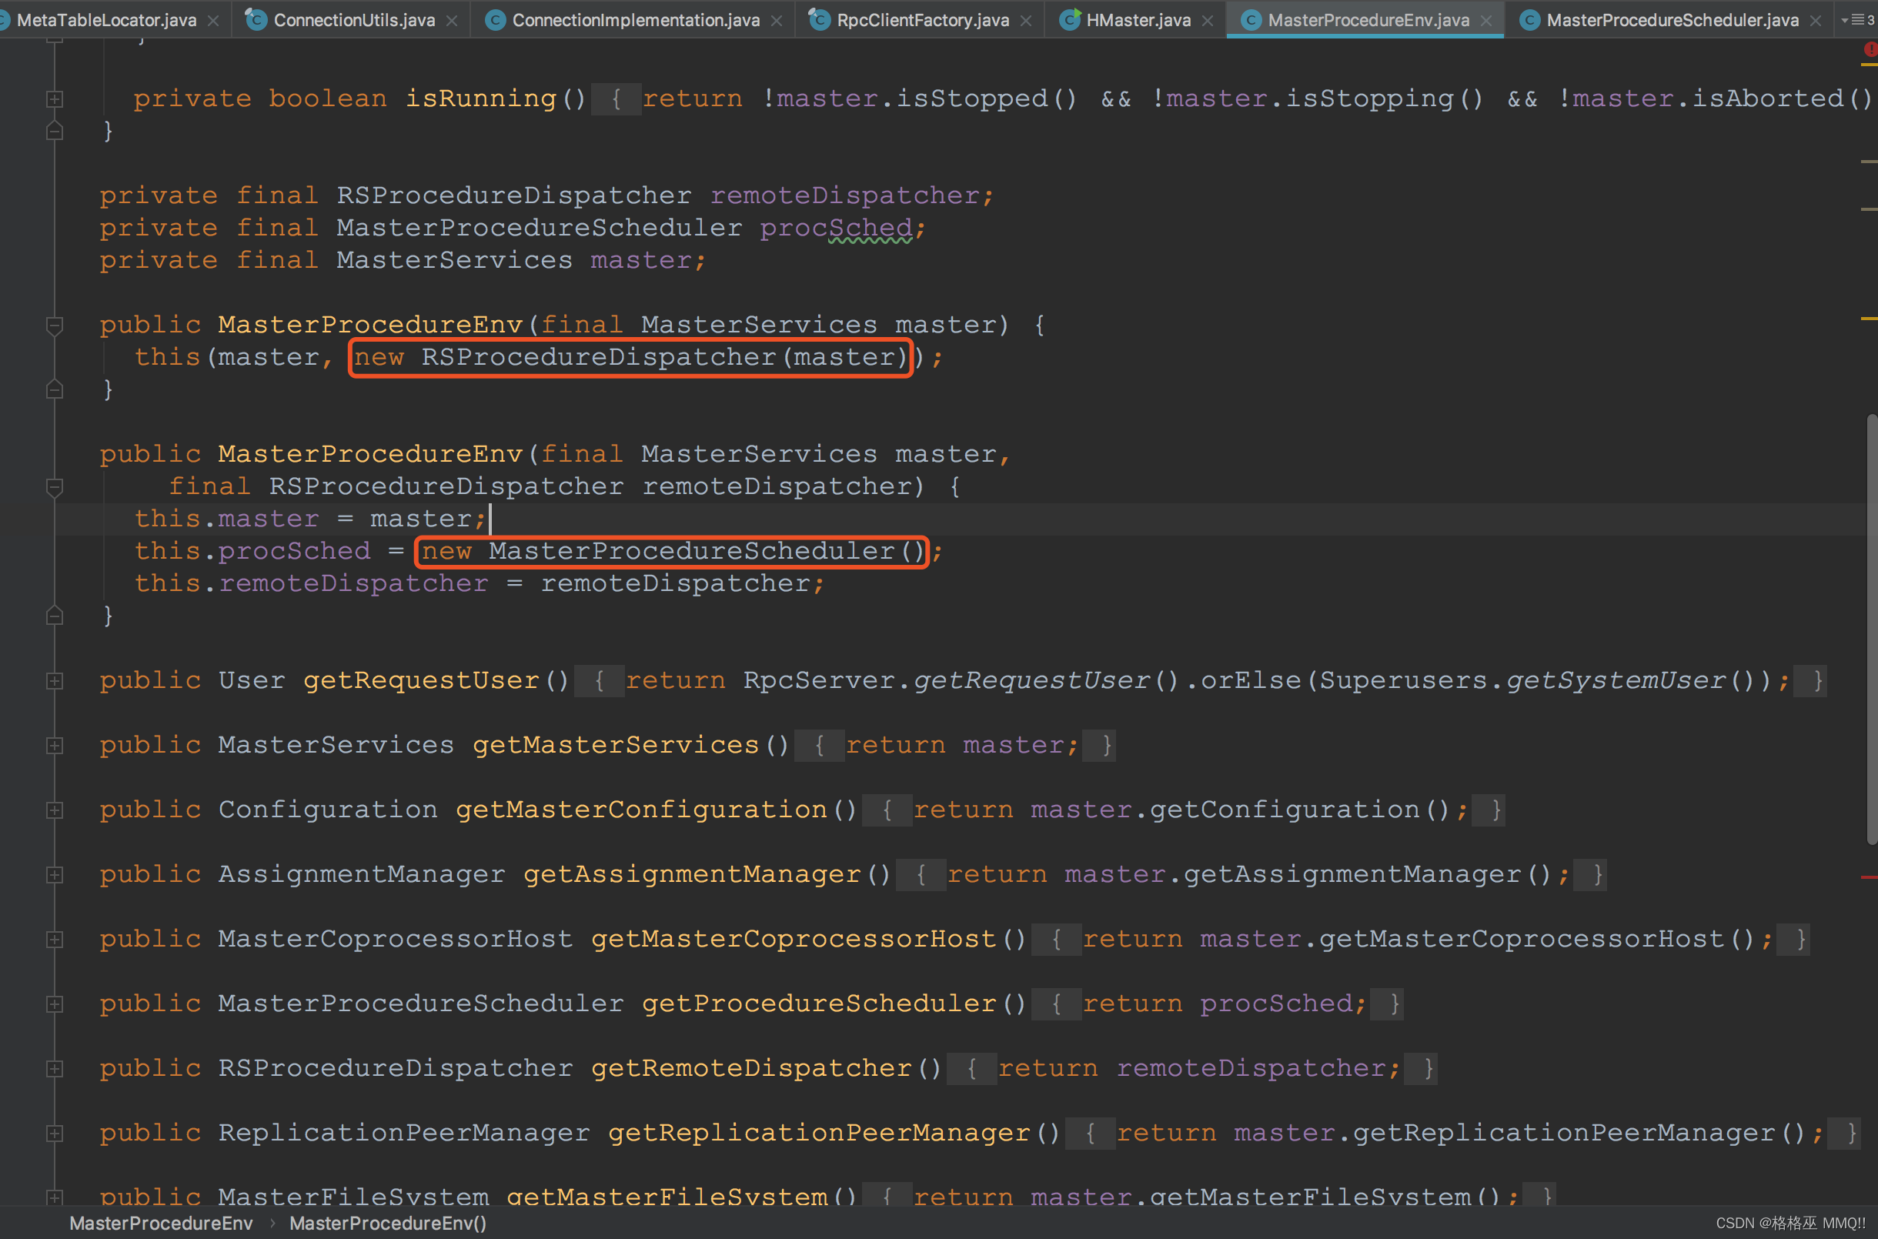Close the HMaster.java tab
The height and width of the screenshot is (1239, 1878).
1208,22
